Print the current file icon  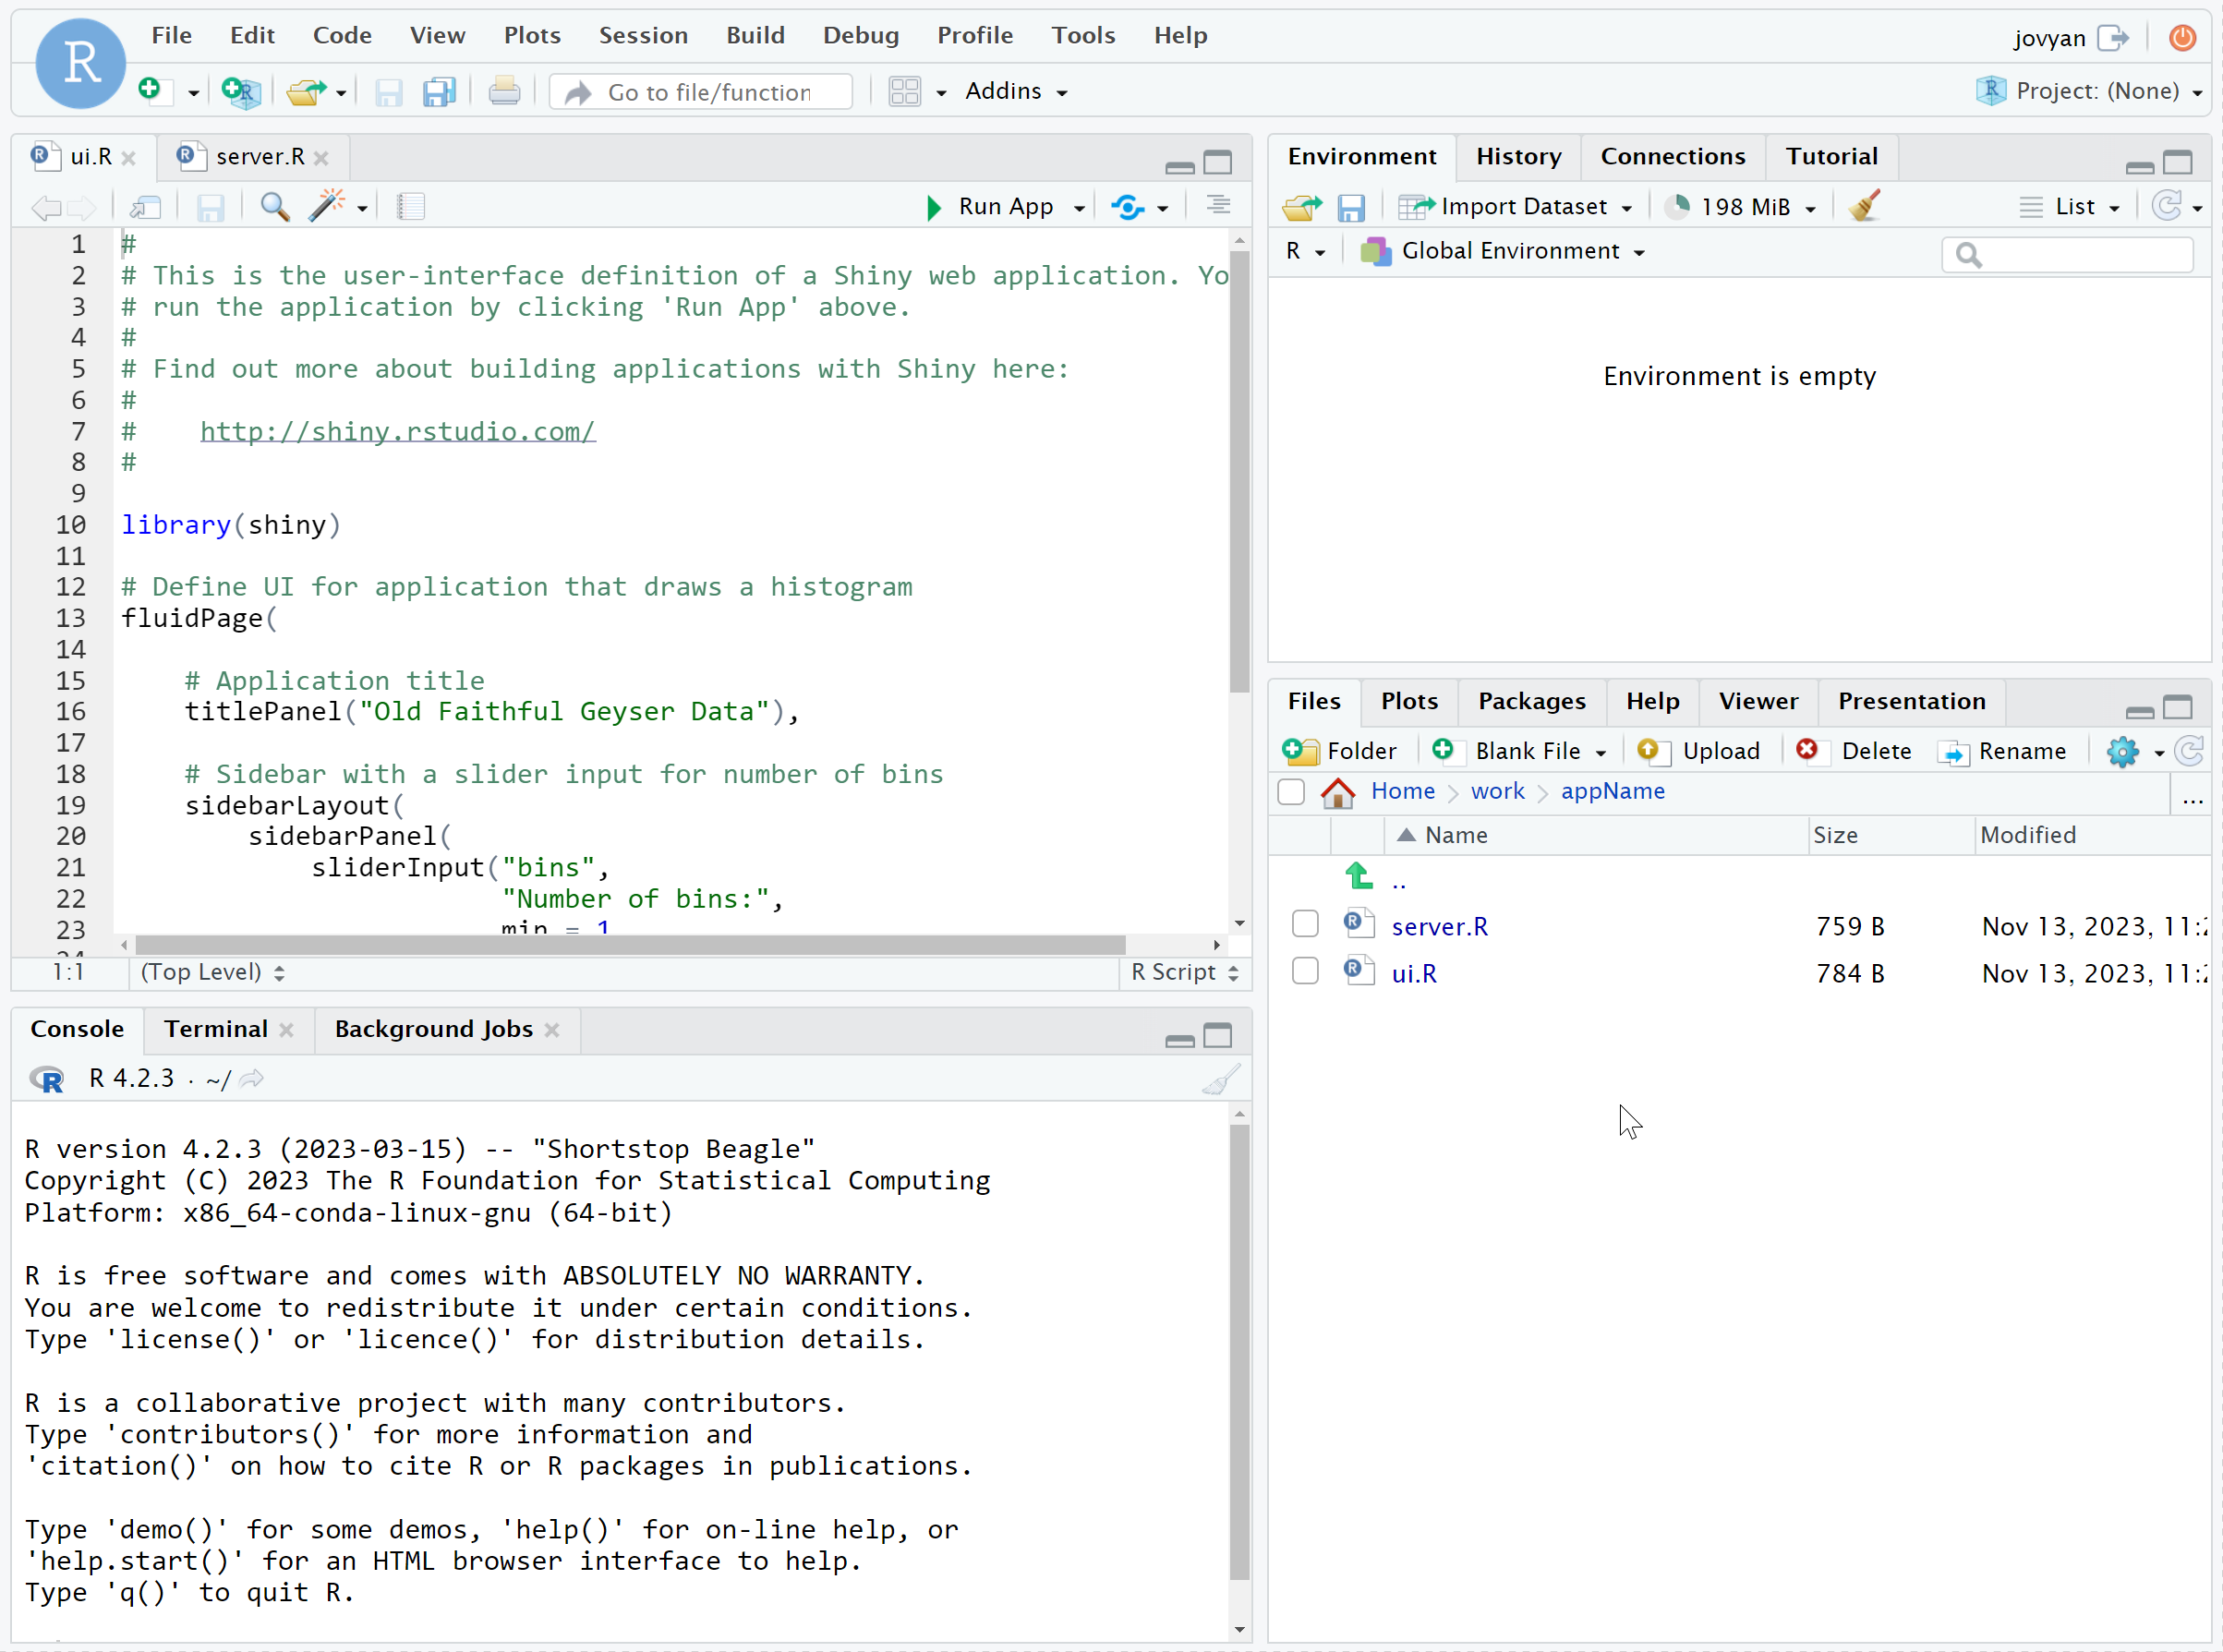point(504,92)
